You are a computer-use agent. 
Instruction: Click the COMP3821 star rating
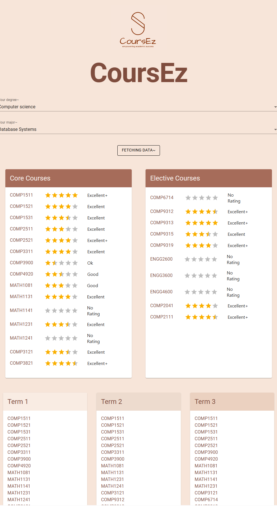61,363
